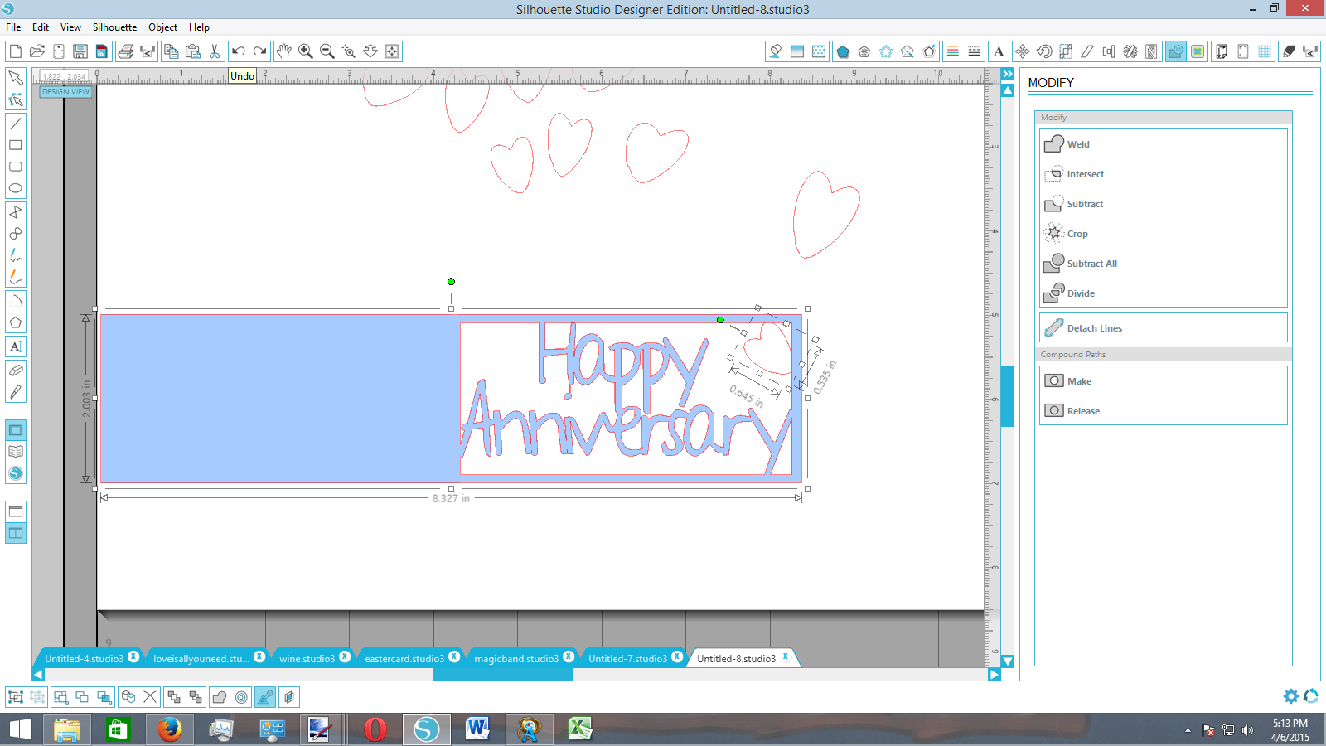
Task: Click Detach Lines button
Action: click(1163, 328)
